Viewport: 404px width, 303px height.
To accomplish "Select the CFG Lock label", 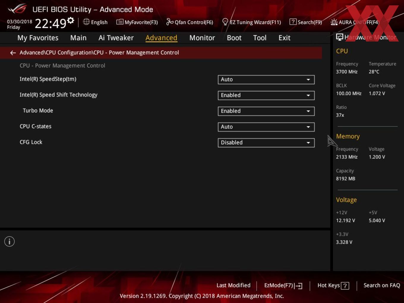I will point(31,142).
